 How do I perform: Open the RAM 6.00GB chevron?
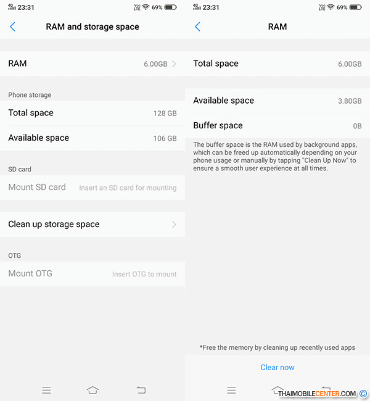[x=174, y=64]
